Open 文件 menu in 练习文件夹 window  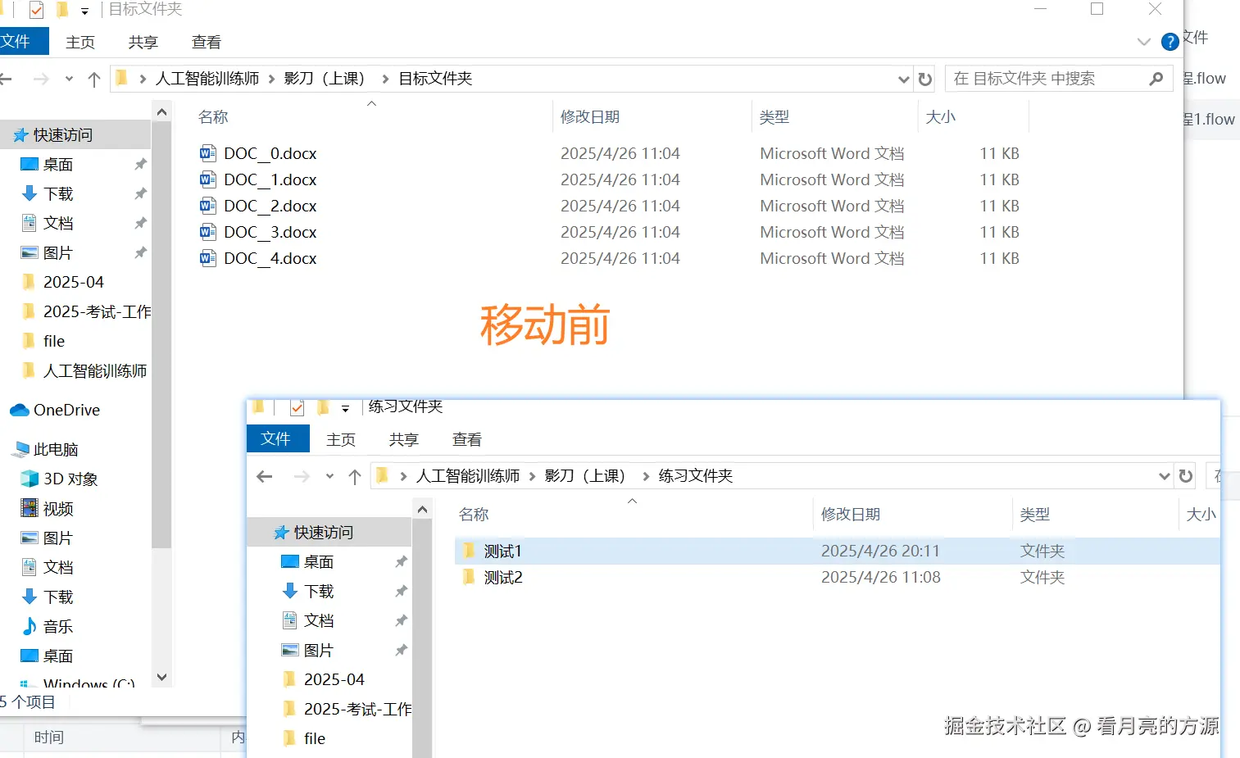pos(277,439)
